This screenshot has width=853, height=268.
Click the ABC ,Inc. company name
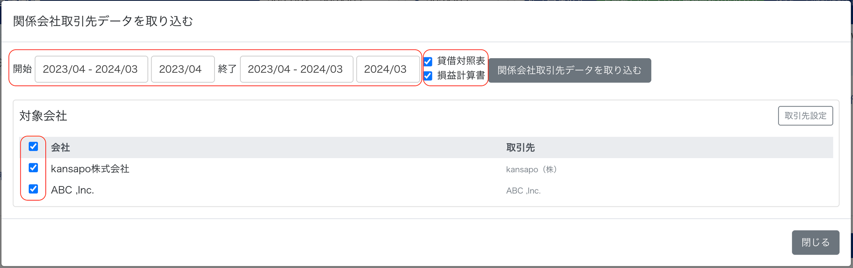tap(72, 190)
